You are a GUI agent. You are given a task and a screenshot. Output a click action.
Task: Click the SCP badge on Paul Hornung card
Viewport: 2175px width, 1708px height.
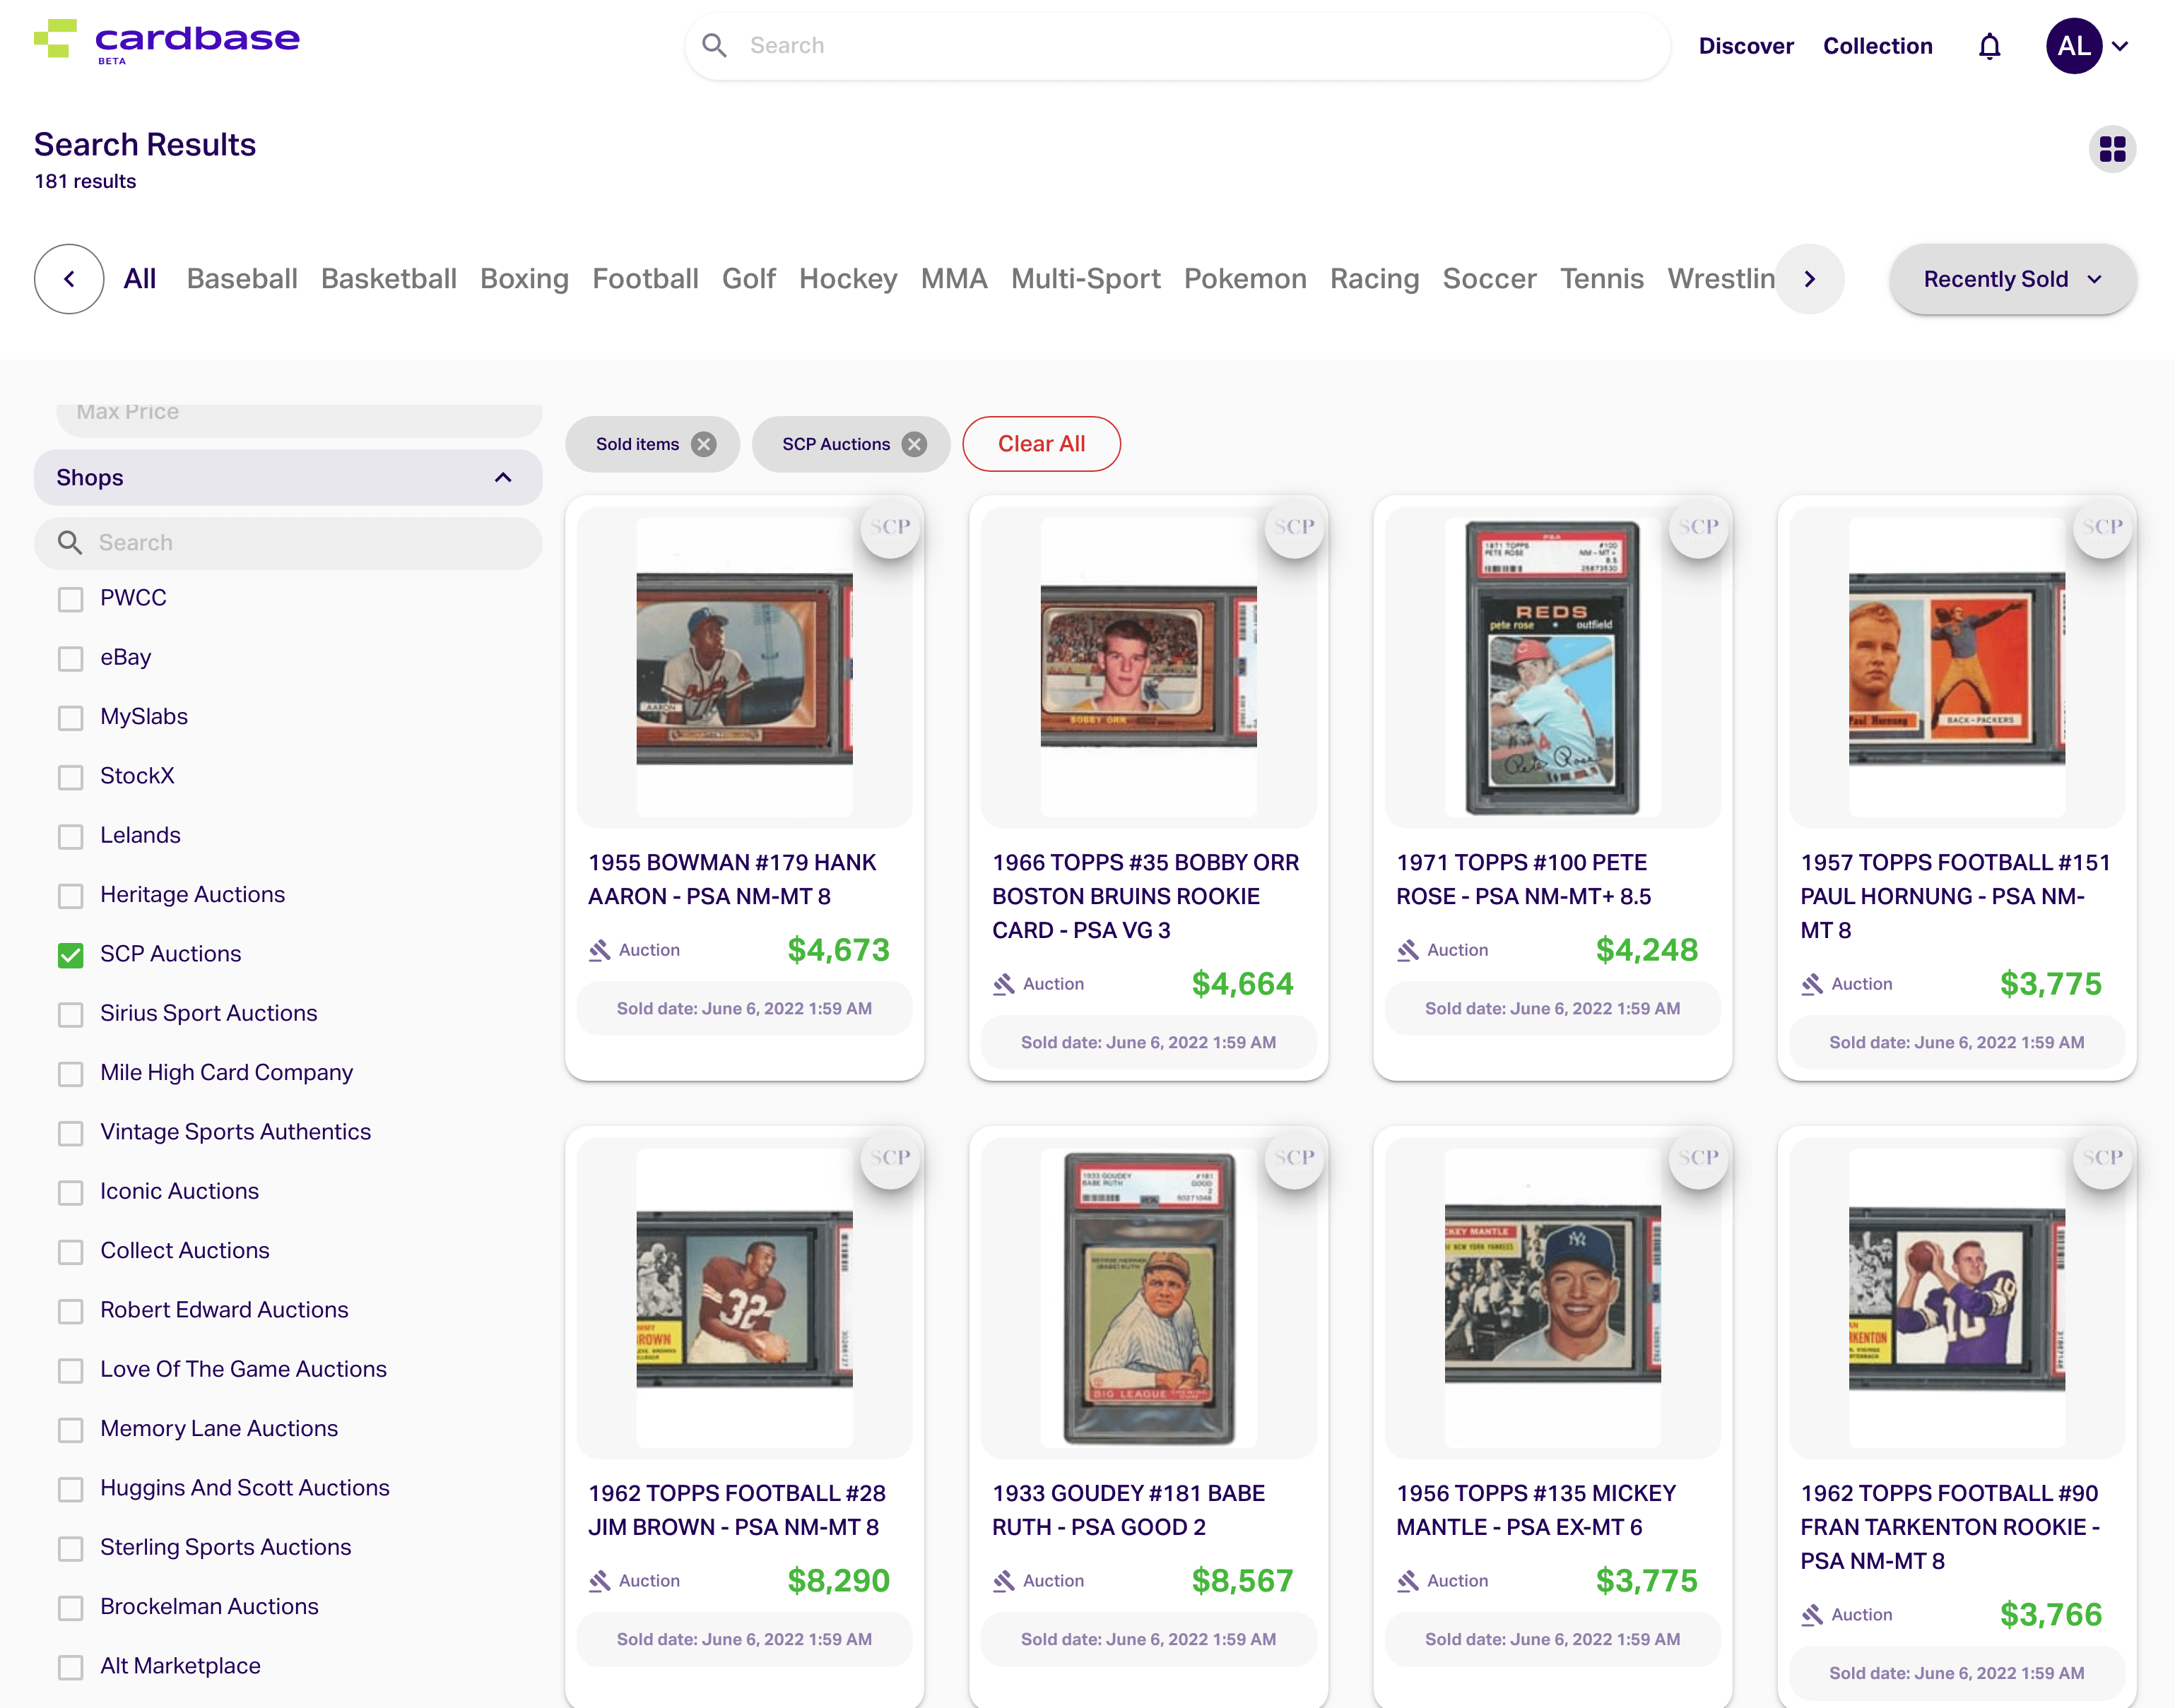[x=2102, y=527]
